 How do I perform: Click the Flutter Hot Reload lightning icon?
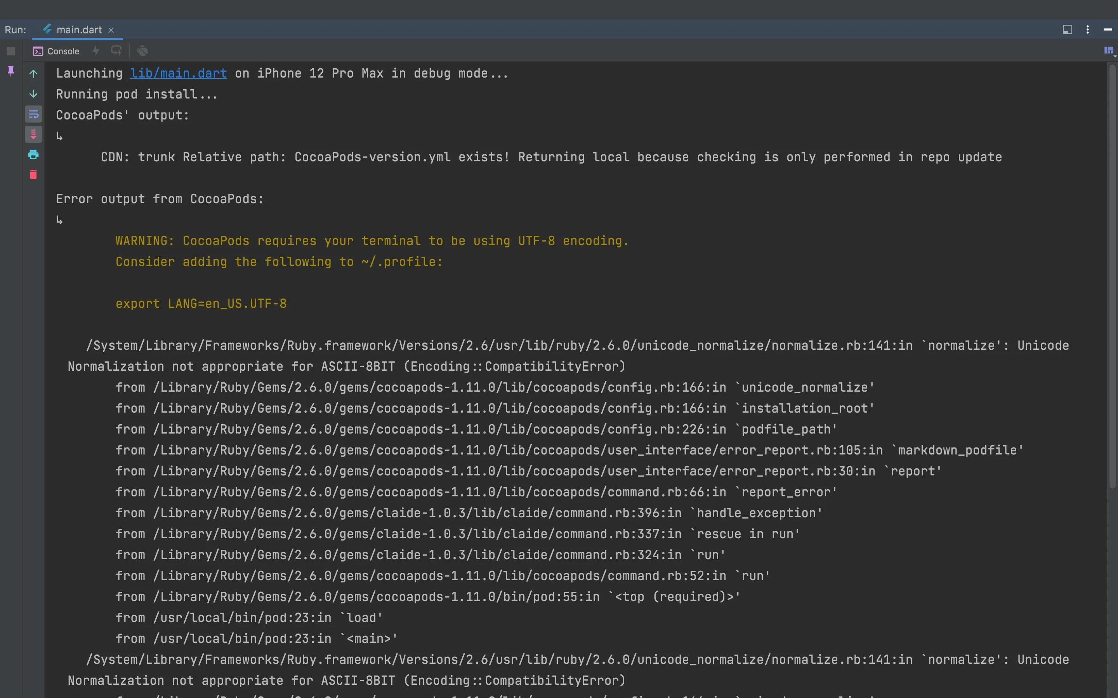[95, 51]
